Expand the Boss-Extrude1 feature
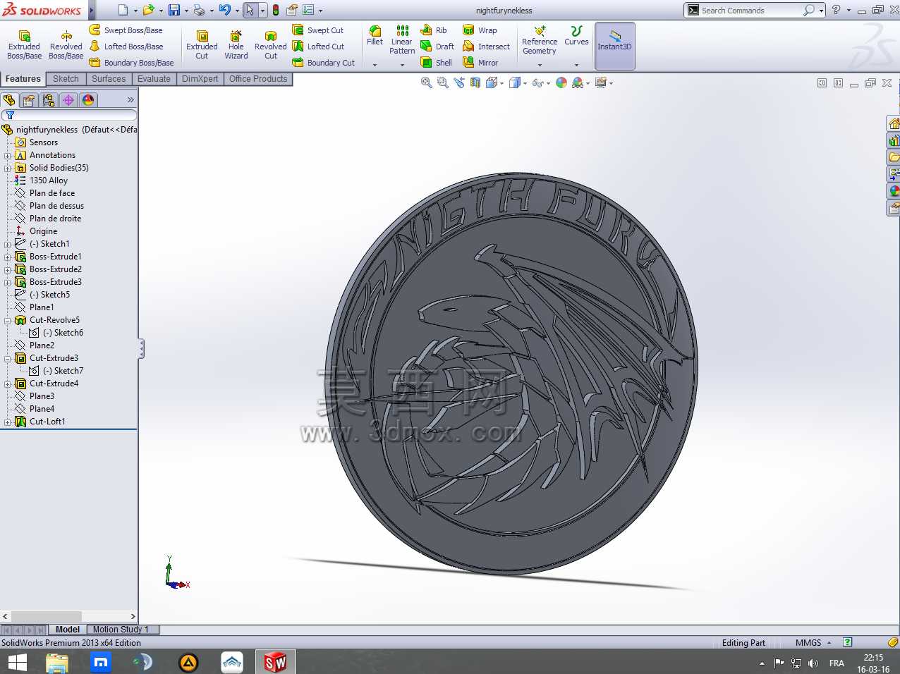The image size is (900, 674). (8, 257)
